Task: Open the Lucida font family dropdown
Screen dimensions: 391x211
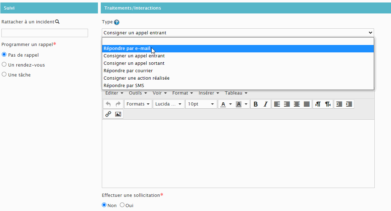Action: [168, 104]
